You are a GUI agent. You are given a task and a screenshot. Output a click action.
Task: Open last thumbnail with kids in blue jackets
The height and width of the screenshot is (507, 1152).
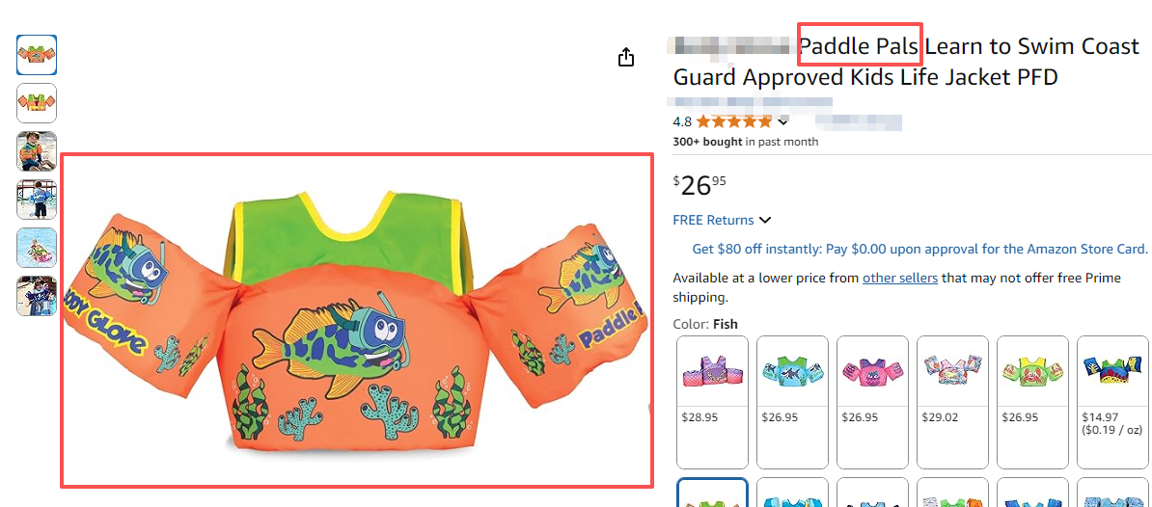(x=37, y=296)
